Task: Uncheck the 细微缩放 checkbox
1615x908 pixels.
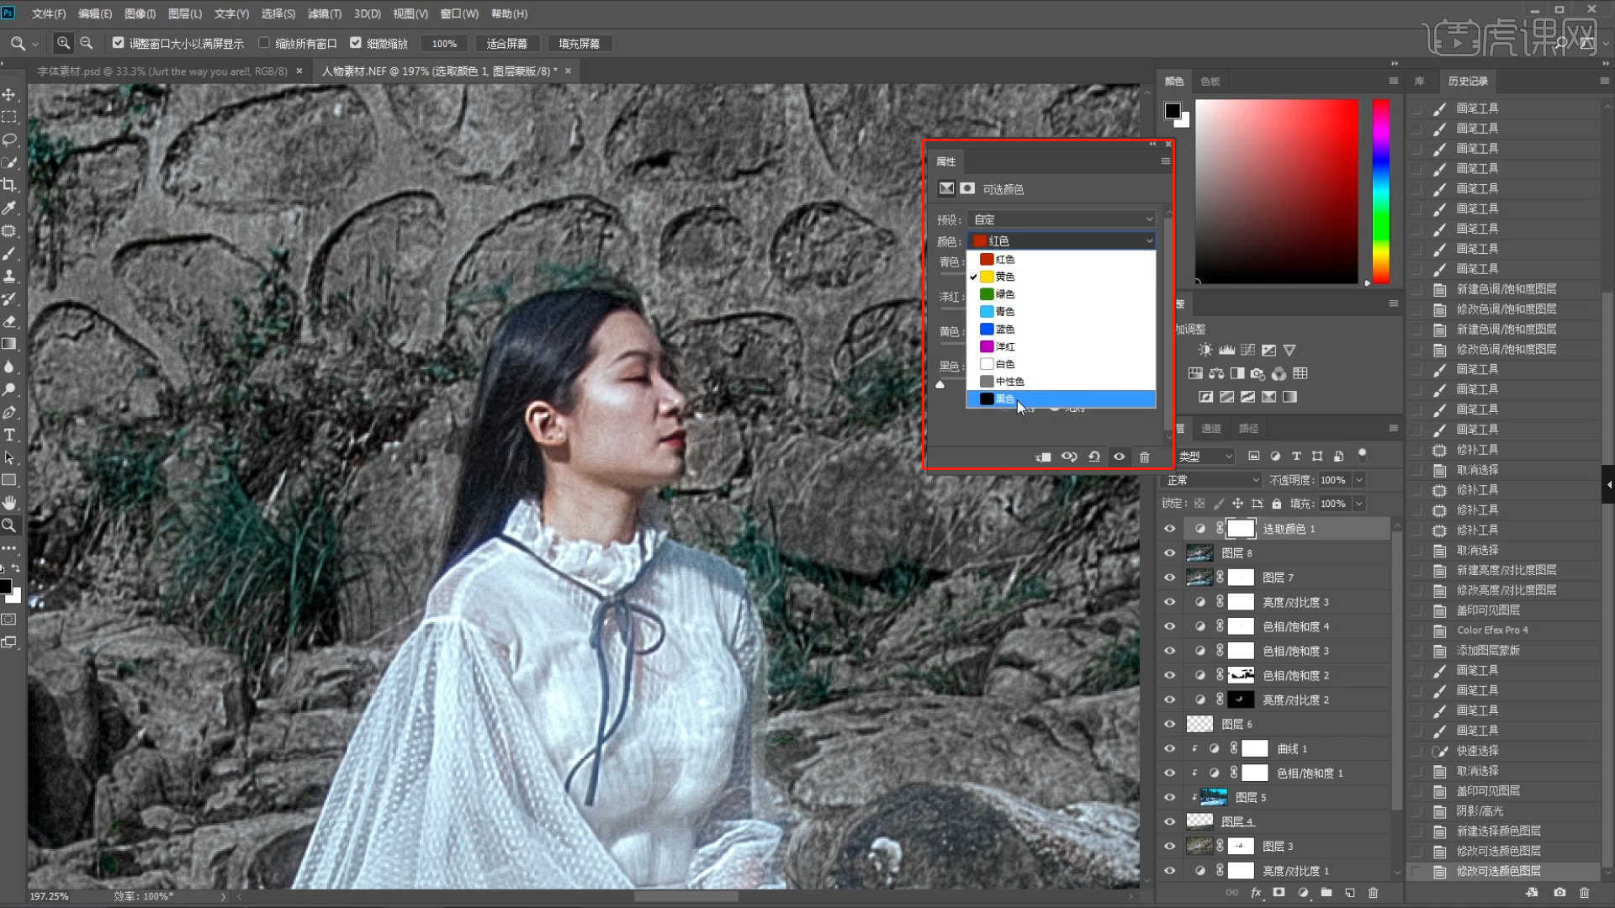Action: (356, 43)
